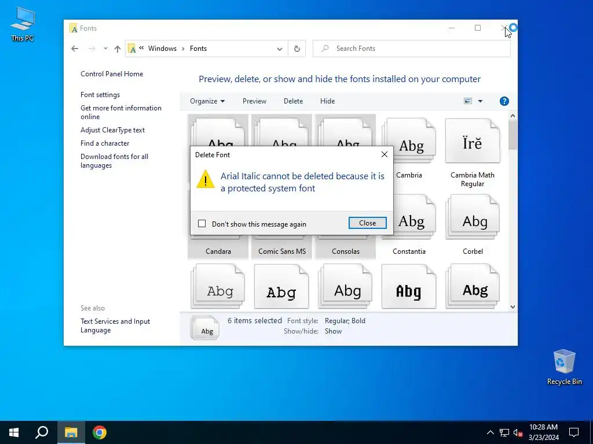Open help with the blue question icon

(x=504, y=101)
